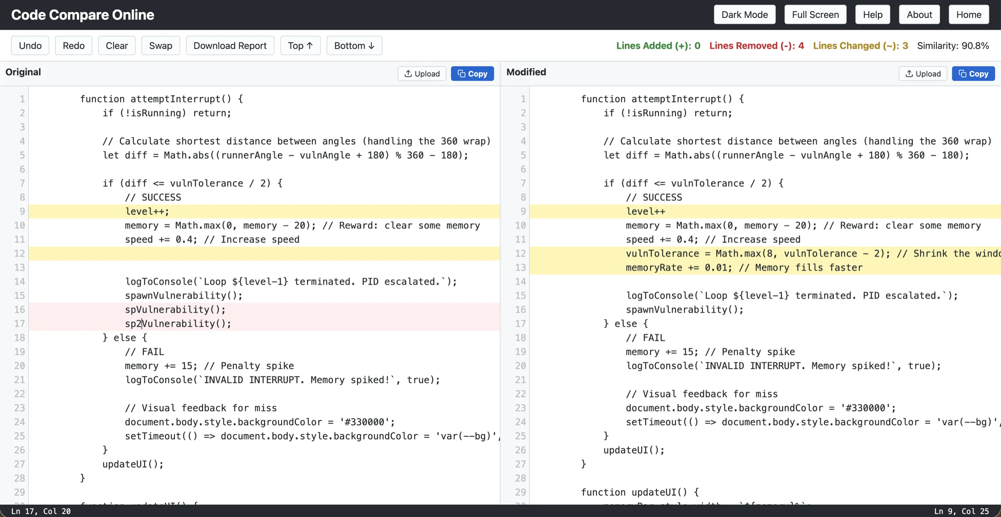Image resolution: width=1001 pixels, height=517 pixels.
Task: Click 'memoryRate += 0.01;' line in Modified
Action: (x=744, y=267)
